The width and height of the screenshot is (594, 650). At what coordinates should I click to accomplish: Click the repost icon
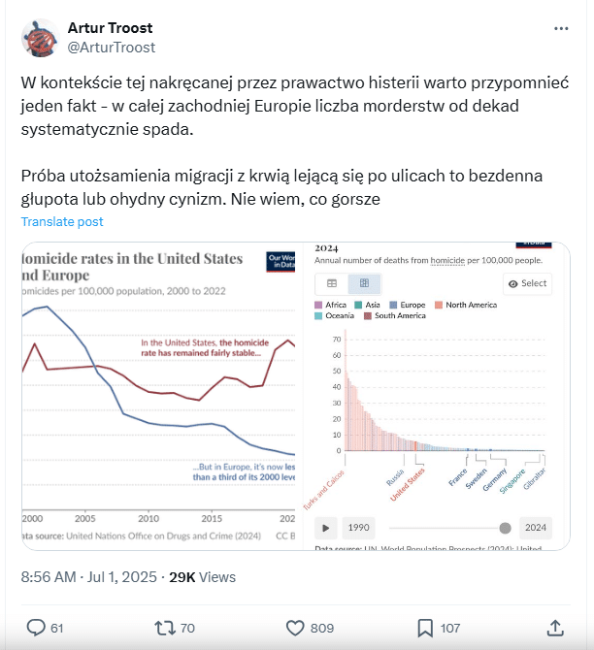point(162,628)
